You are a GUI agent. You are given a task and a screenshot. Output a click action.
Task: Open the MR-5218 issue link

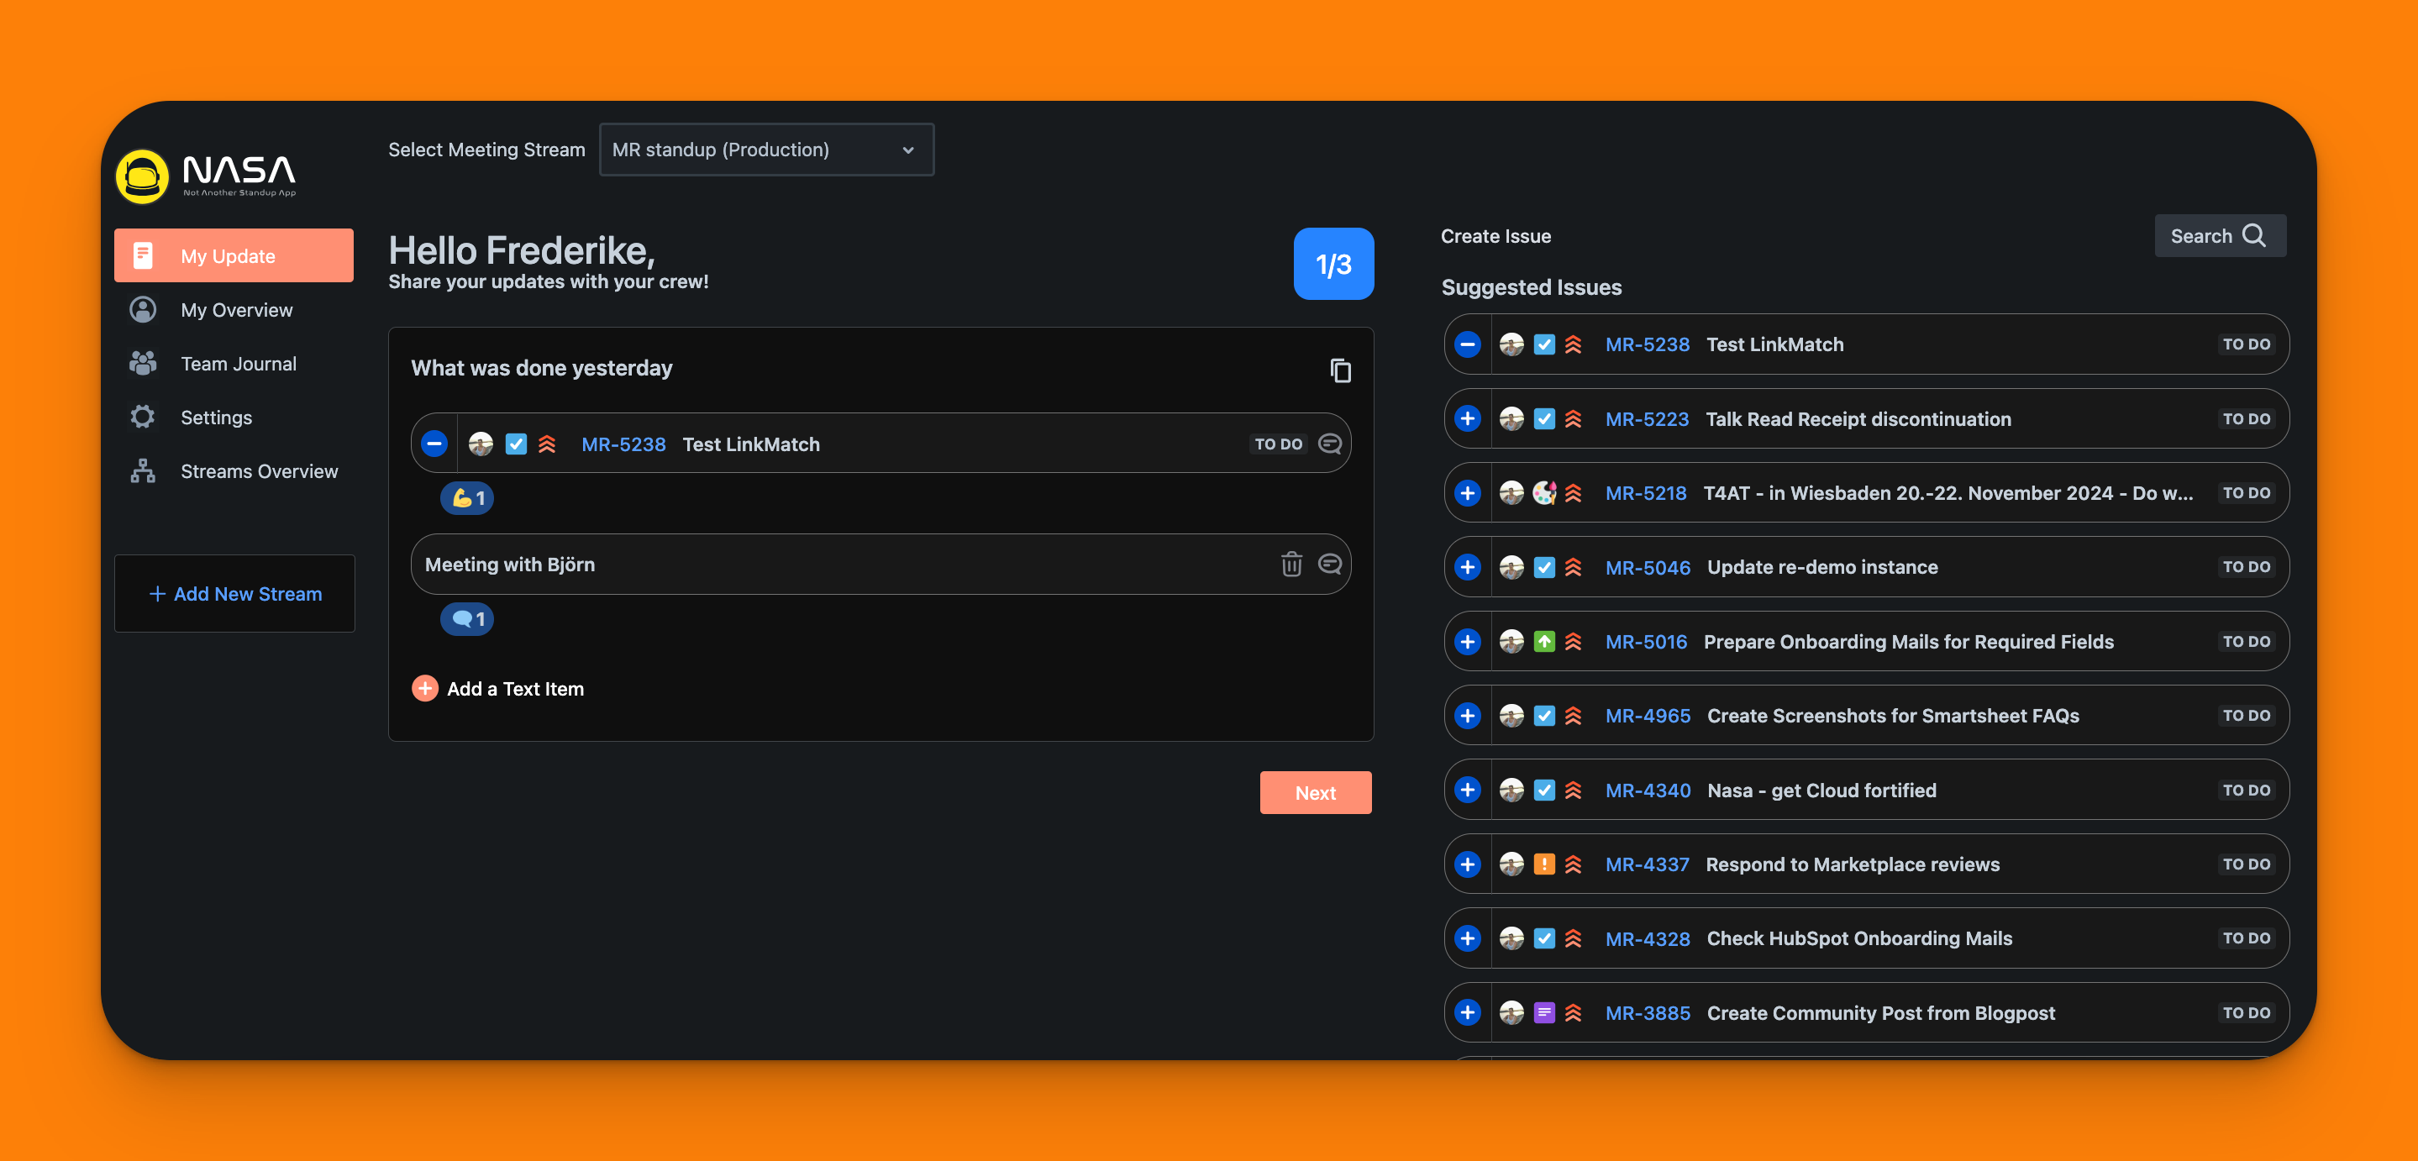click(x=1646, y=493)
